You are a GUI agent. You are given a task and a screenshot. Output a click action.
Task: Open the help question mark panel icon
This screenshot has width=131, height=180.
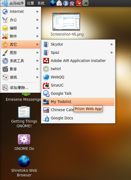coord(66,3)
